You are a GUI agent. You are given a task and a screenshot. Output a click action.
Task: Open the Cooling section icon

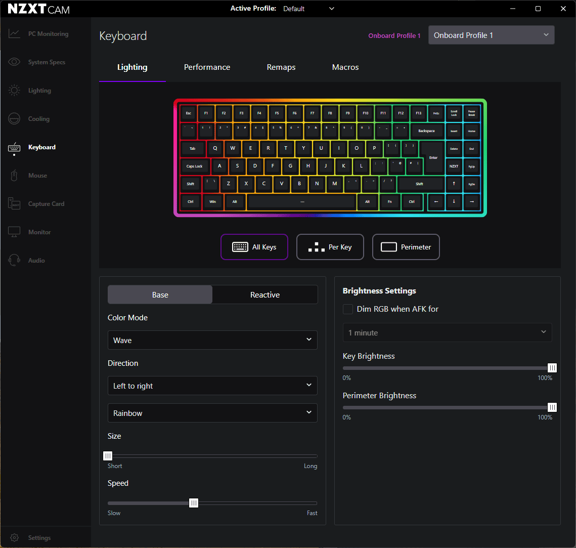(x=14, y=119)
